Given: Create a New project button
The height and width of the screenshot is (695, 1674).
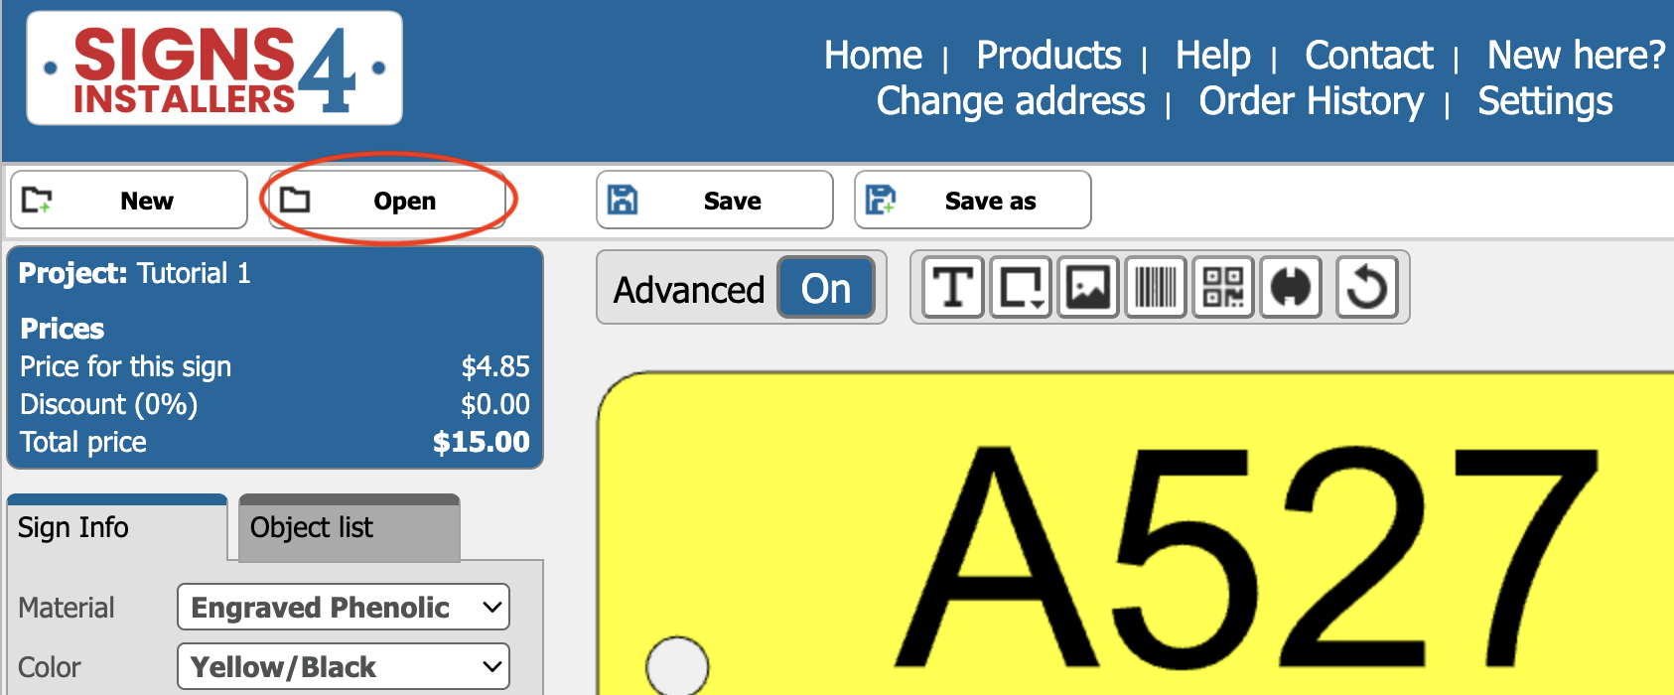Looking at the screenshot, I should pos(129,201).
